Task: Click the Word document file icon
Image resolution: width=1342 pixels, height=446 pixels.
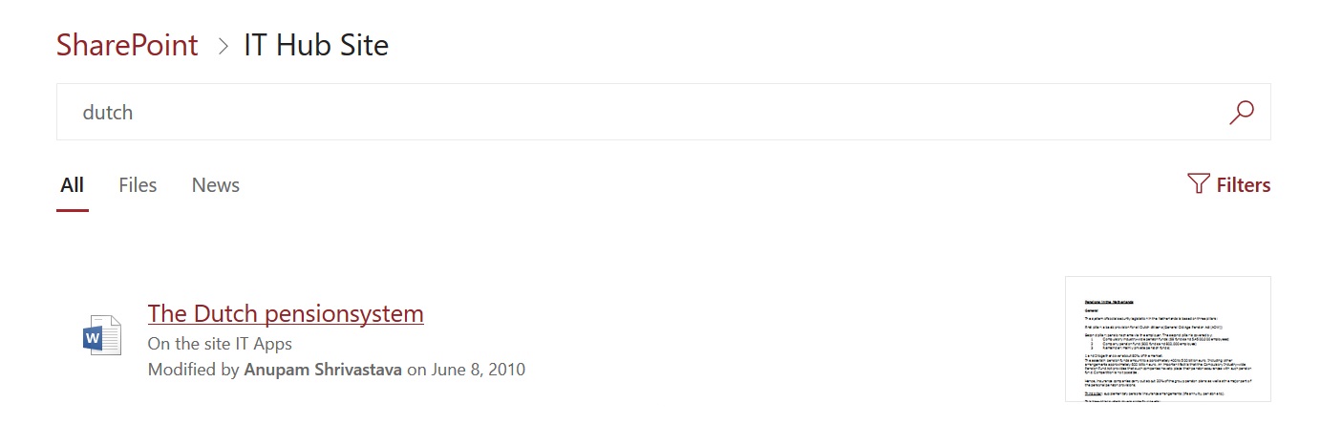Action: point(102,336)
